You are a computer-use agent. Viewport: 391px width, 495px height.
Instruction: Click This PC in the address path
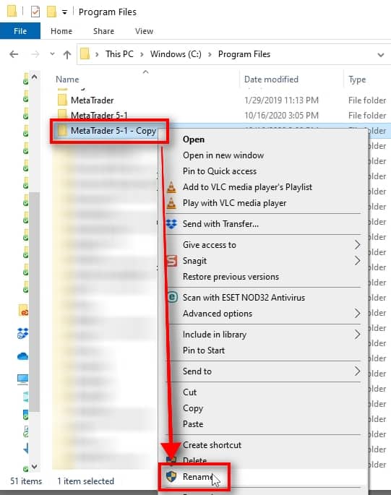[x=119, y=54]
